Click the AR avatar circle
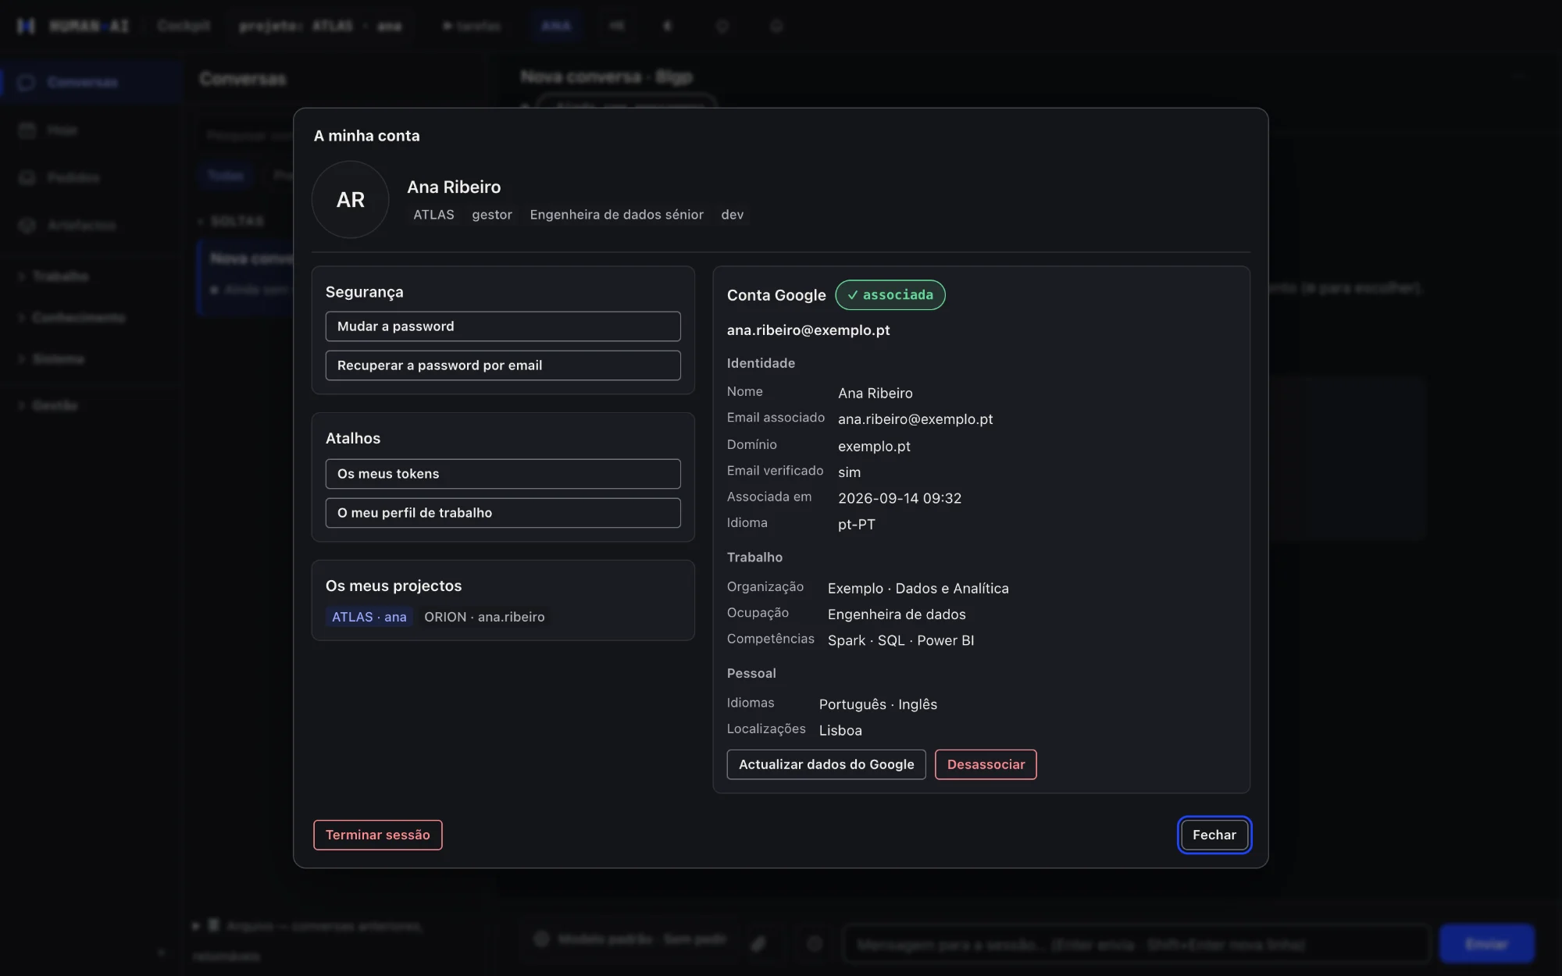 pyautogui.click(x=350, y=200)
